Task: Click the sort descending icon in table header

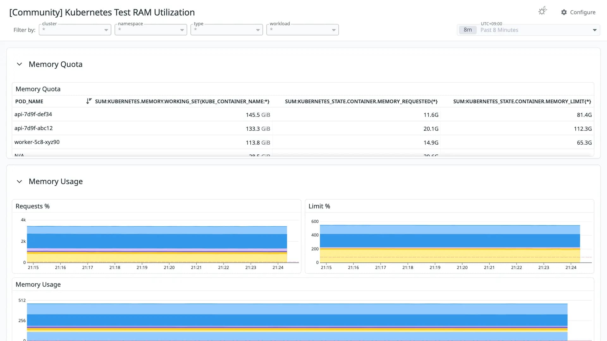Action: (x=89, y=101)
